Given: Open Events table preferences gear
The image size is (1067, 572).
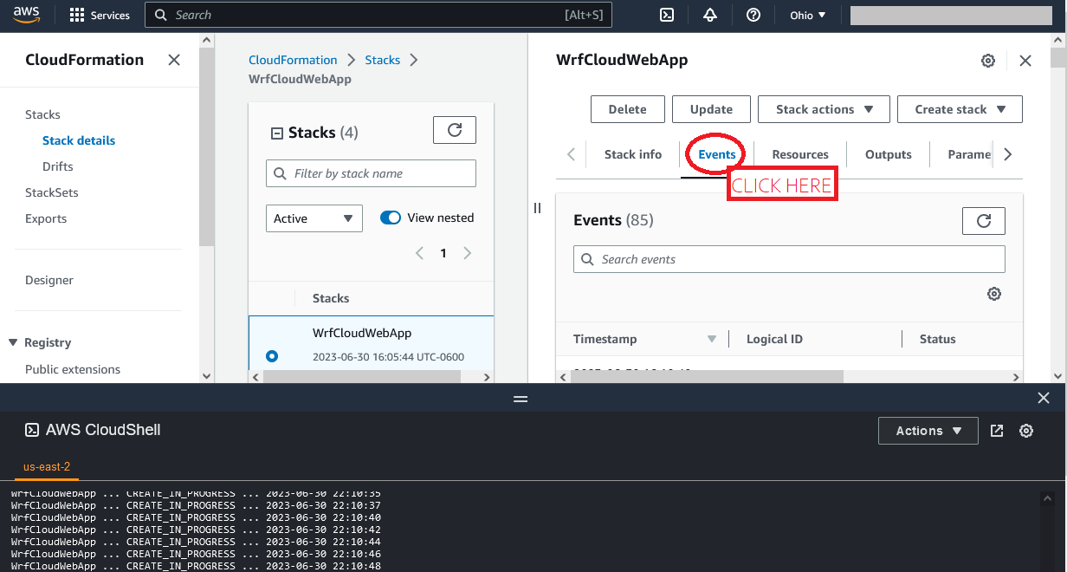Looking at the screenshot, I should click(994, 294).
